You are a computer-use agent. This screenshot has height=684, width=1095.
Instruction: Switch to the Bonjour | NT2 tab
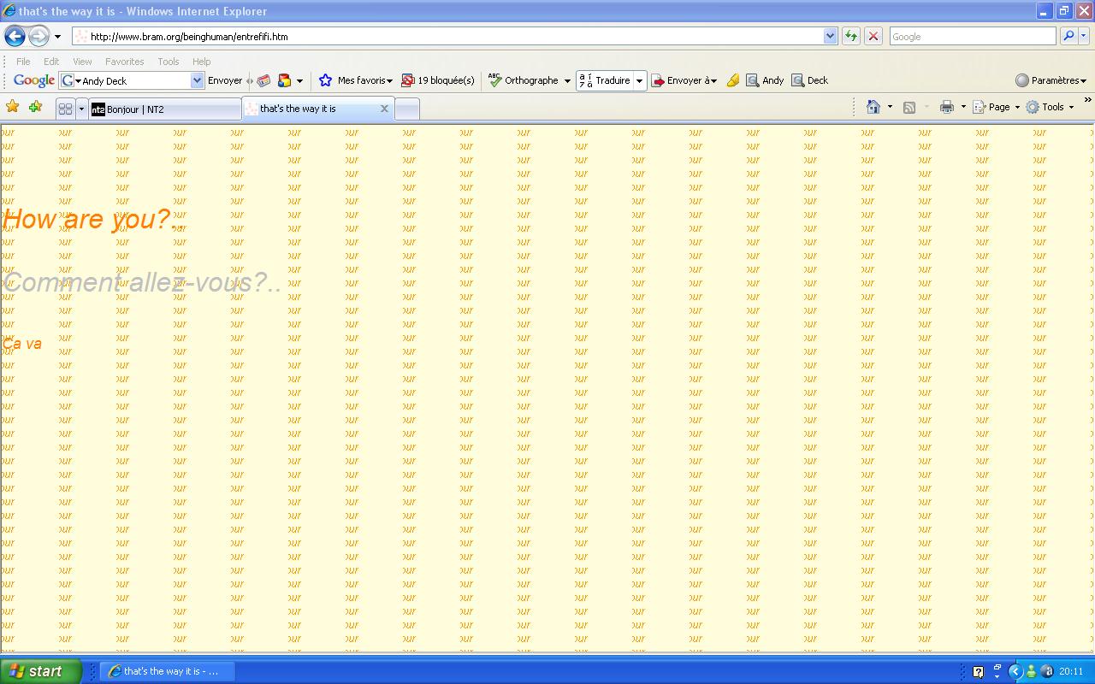click(x=164, y=109)
